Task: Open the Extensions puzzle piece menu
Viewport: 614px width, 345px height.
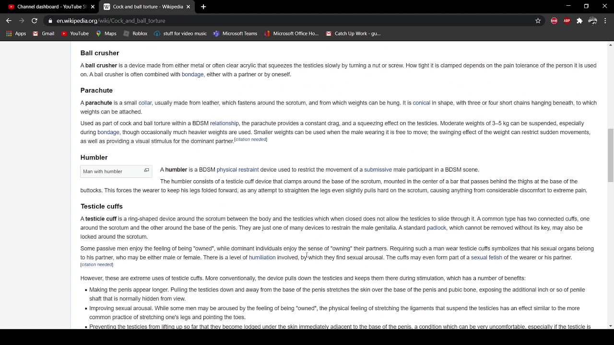Action: (x=579, y=21)
